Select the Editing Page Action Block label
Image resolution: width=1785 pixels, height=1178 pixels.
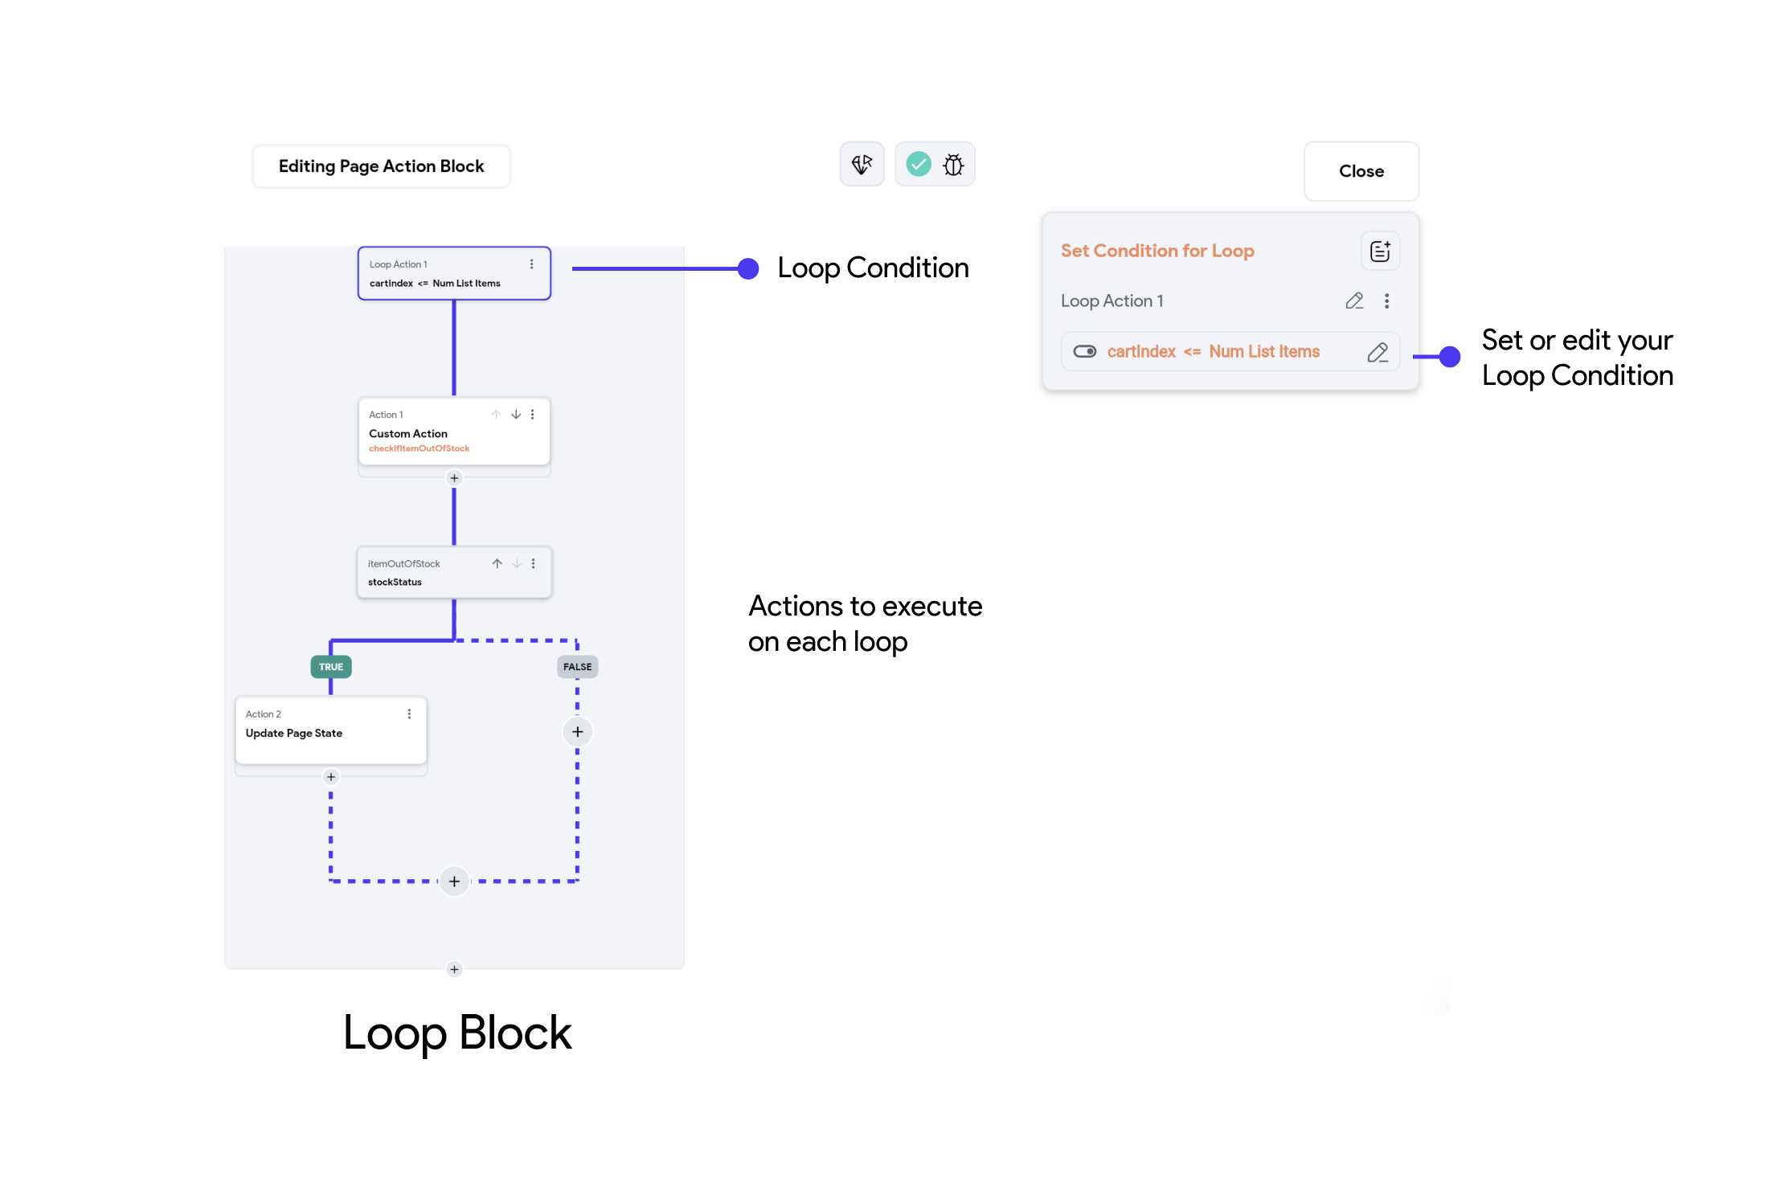pyautogui.click(x=383, y=167)
